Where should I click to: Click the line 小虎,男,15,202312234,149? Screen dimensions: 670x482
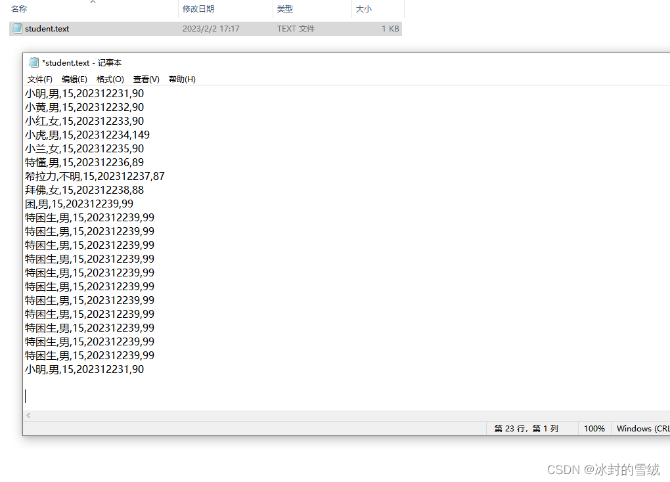coord(87,135)
